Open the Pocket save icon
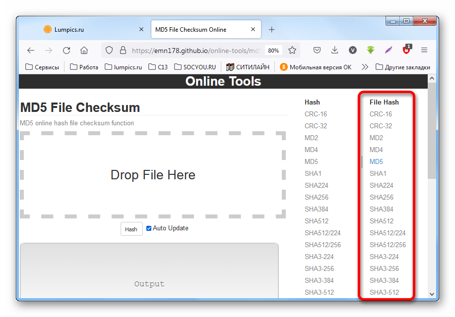Viewport: 455px width, 317px height. point(317,50)
